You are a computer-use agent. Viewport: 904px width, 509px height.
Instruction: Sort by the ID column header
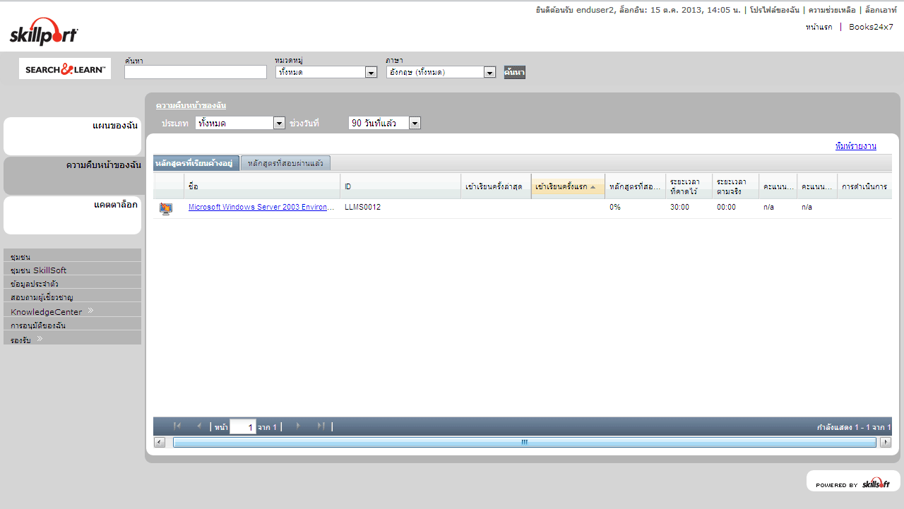tap(400, 186)
